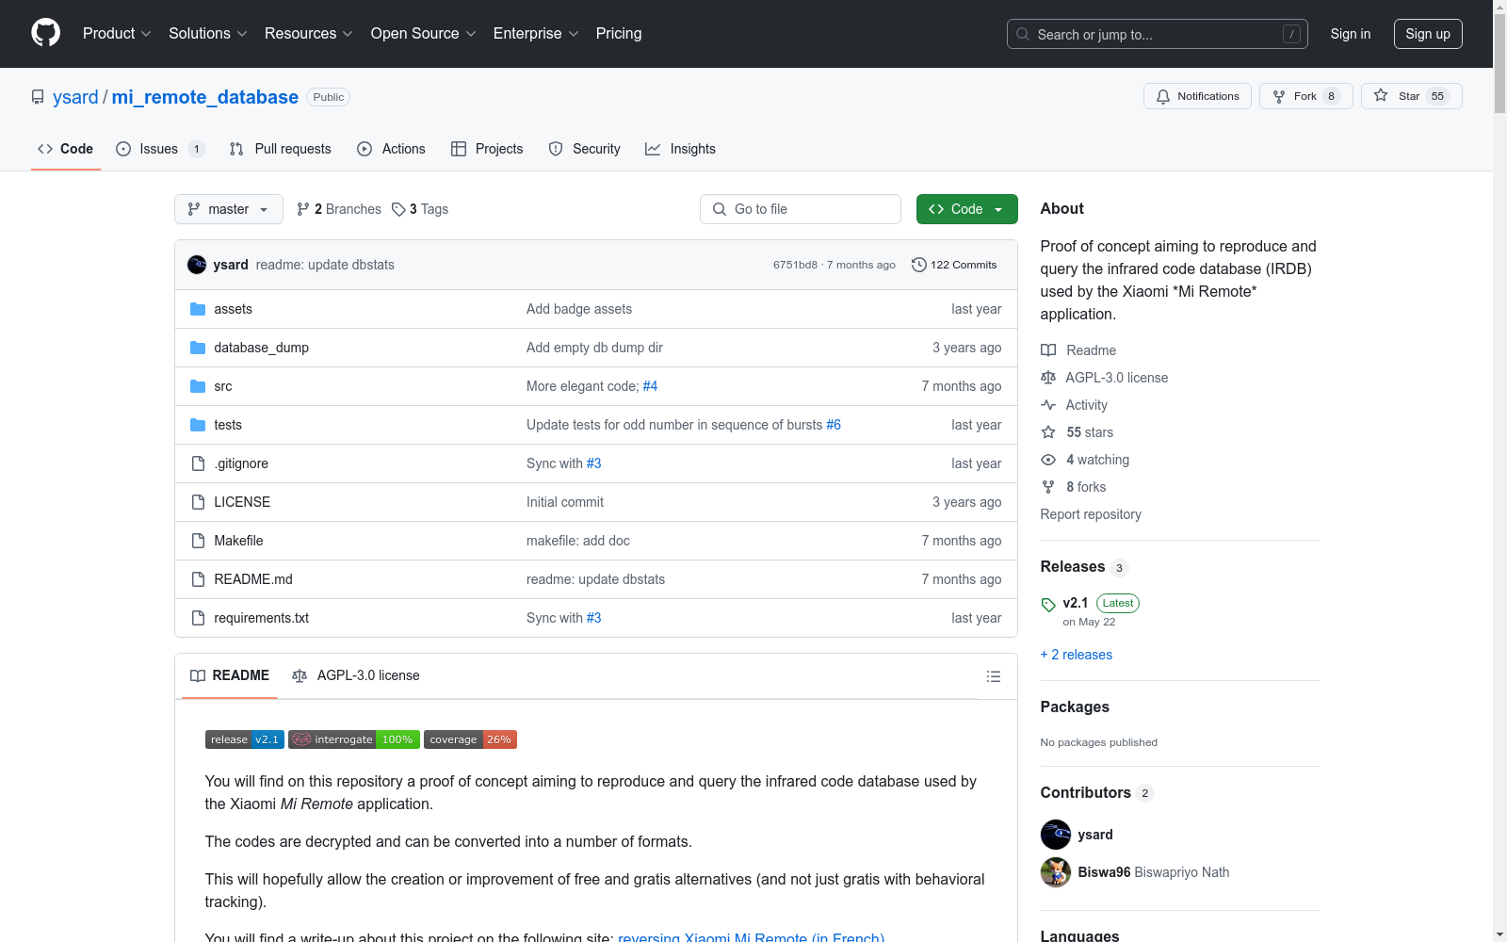Focus the Go to file field
This screenshot has height=942, width=1507.
pos(801,209)
